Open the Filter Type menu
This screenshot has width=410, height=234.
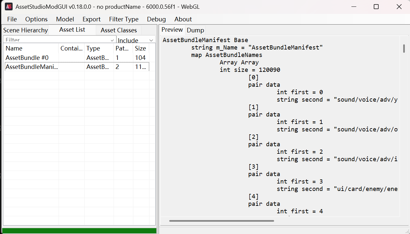click(124, 19)
